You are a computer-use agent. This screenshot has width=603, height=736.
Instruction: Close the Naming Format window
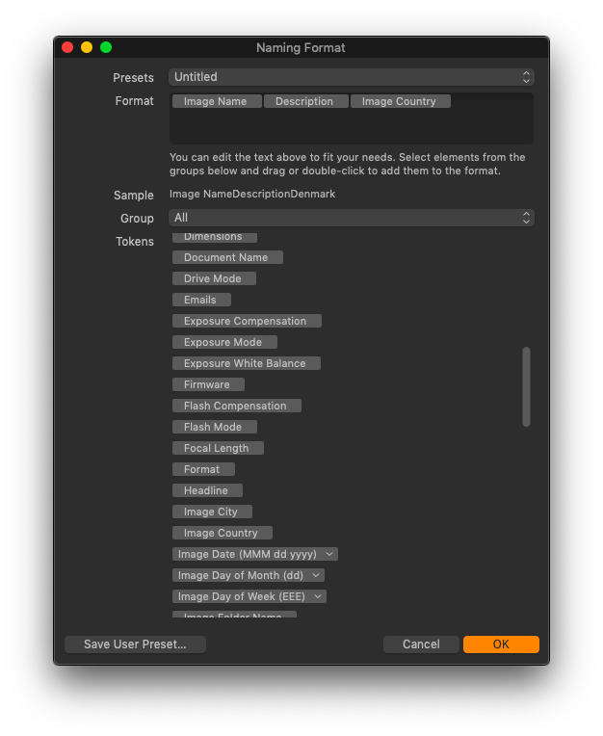click(67, 47)
